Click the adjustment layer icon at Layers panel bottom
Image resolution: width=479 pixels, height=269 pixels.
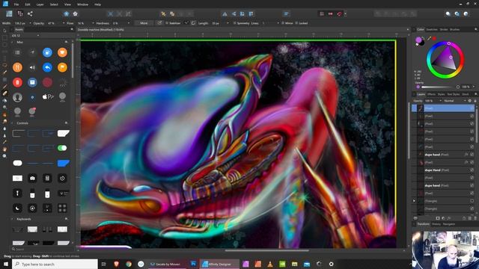point(443,218)
